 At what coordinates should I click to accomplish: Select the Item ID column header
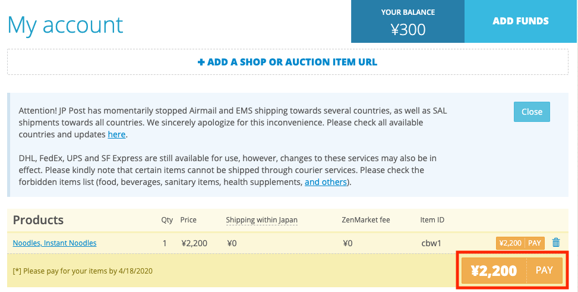432,220
